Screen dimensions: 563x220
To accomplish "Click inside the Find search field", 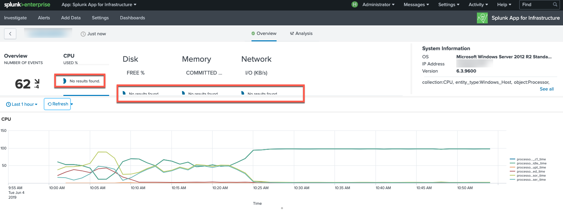I will pyautogui.click(x=536, y=5).
